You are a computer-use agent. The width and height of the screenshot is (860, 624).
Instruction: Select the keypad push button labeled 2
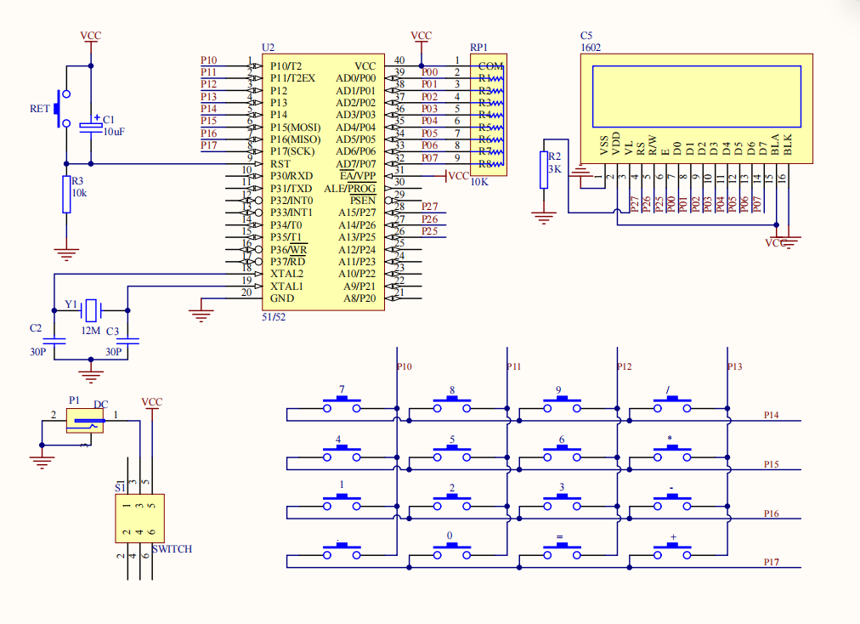[x=452, y=502]
